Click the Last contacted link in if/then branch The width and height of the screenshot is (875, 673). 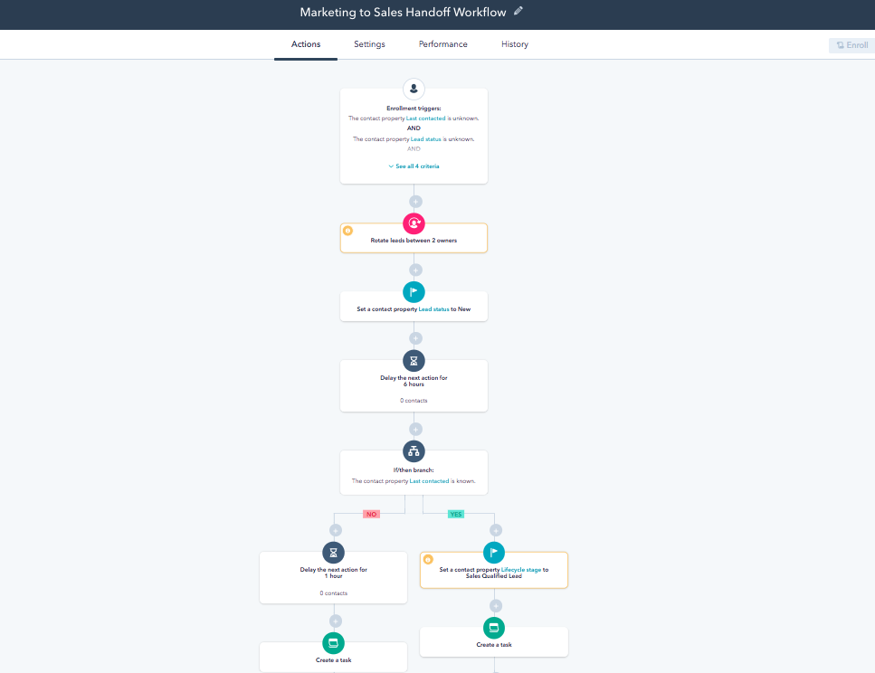[x=428, y=481]
